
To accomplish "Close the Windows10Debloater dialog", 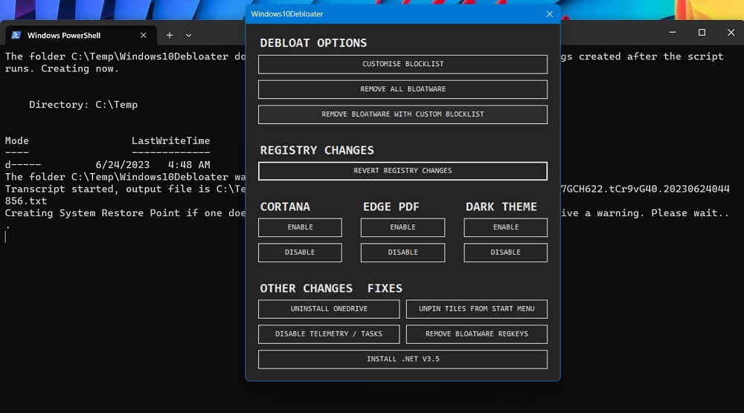I will 550,14.
